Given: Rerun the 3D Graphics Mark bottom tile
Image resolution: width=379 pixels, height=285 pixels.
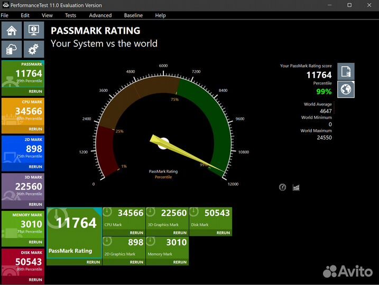Looking at the screenshot, I should pos(180,233).
